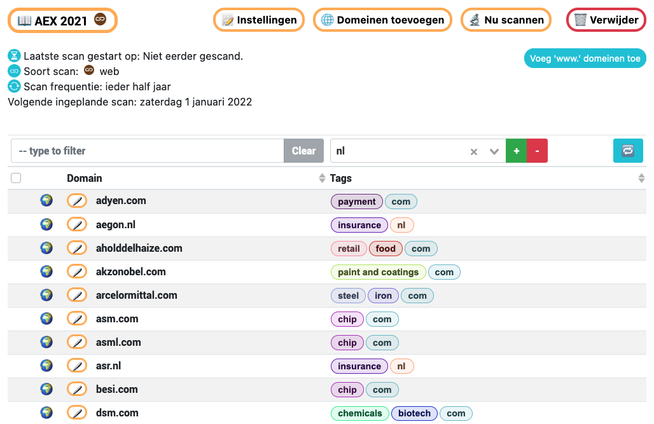Image resolution: width=654 pixels, height=424 pixels.
Task: Click the globe icon for akzonobel.com
Action: click(x=46, y=271)
